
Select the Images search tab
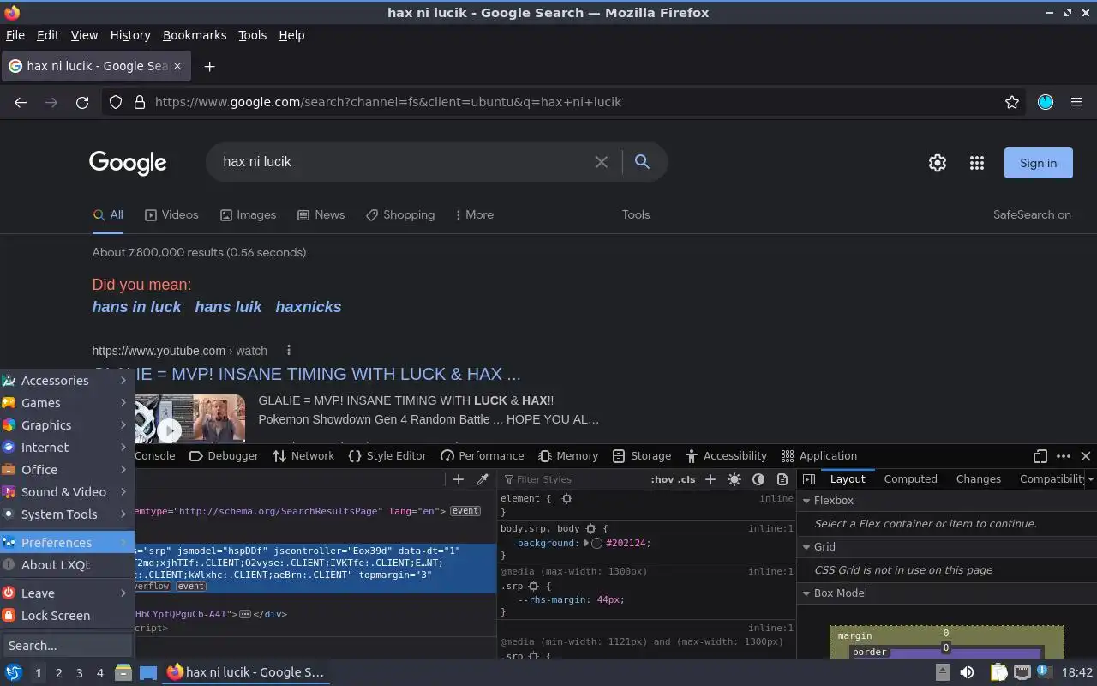(x=248, y=214)
